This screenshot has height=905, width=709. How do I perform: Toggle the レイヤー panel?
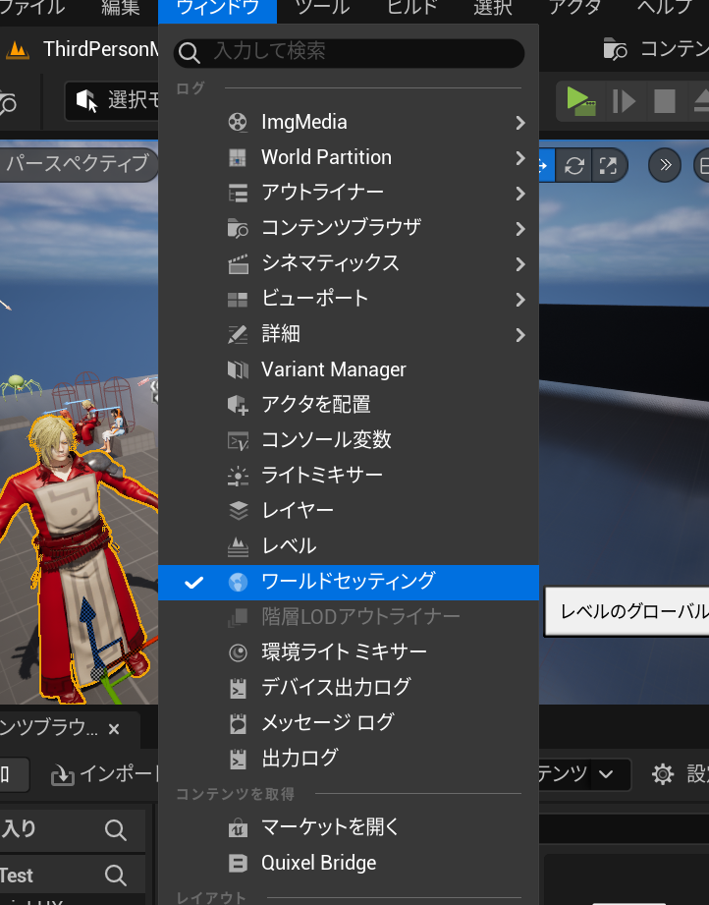pos(349,511)
